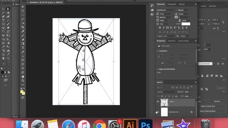
Task: Toggle filter for type layers
Action: coord(181,87)
